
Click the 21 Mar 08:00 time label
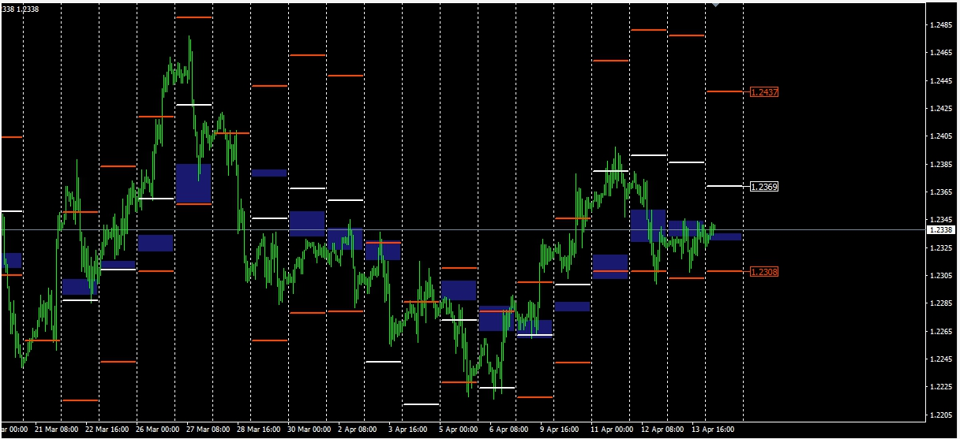pyautogui.click(x=55, y=430)
